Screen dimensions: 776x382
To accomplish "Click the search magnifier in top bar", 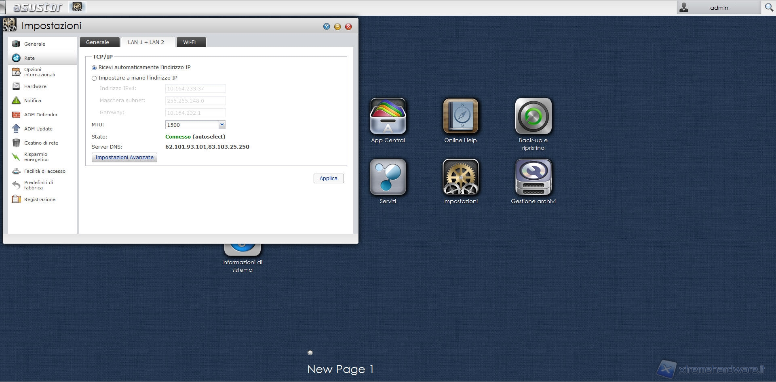I will (769, 7).
